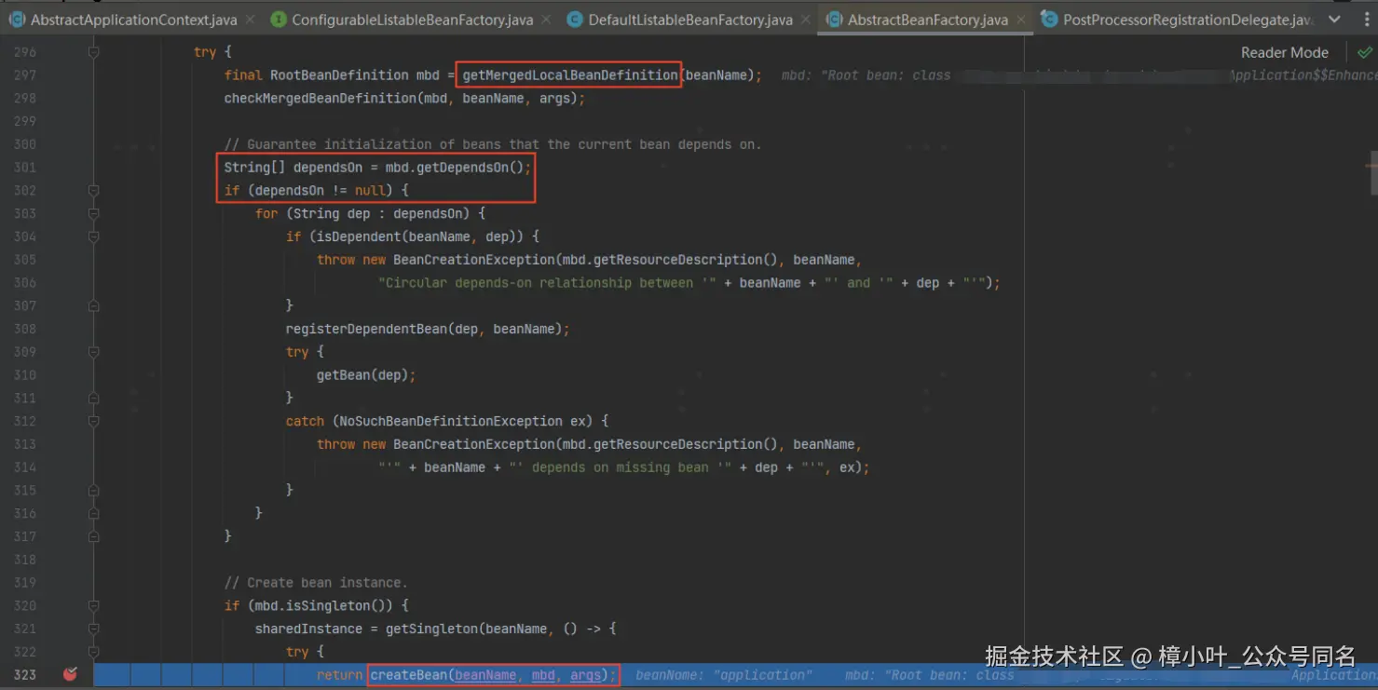Click mbd.getDependsOn() on line 301
Image resolution: width=1378 pixels, height=690 pixels.
click(455, 168)
